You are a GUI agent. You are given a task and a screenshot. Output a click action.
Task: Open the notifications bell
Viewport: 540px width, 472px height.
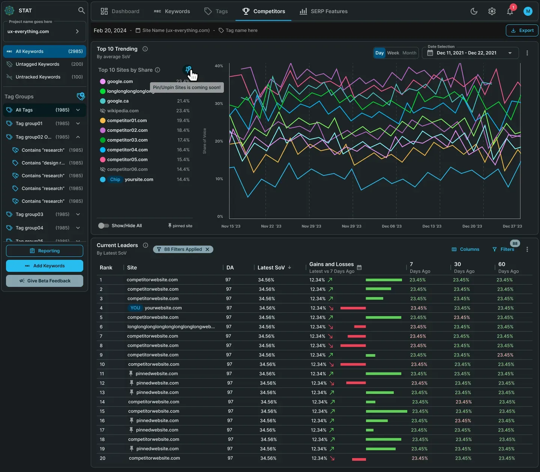tap(510, 11)
